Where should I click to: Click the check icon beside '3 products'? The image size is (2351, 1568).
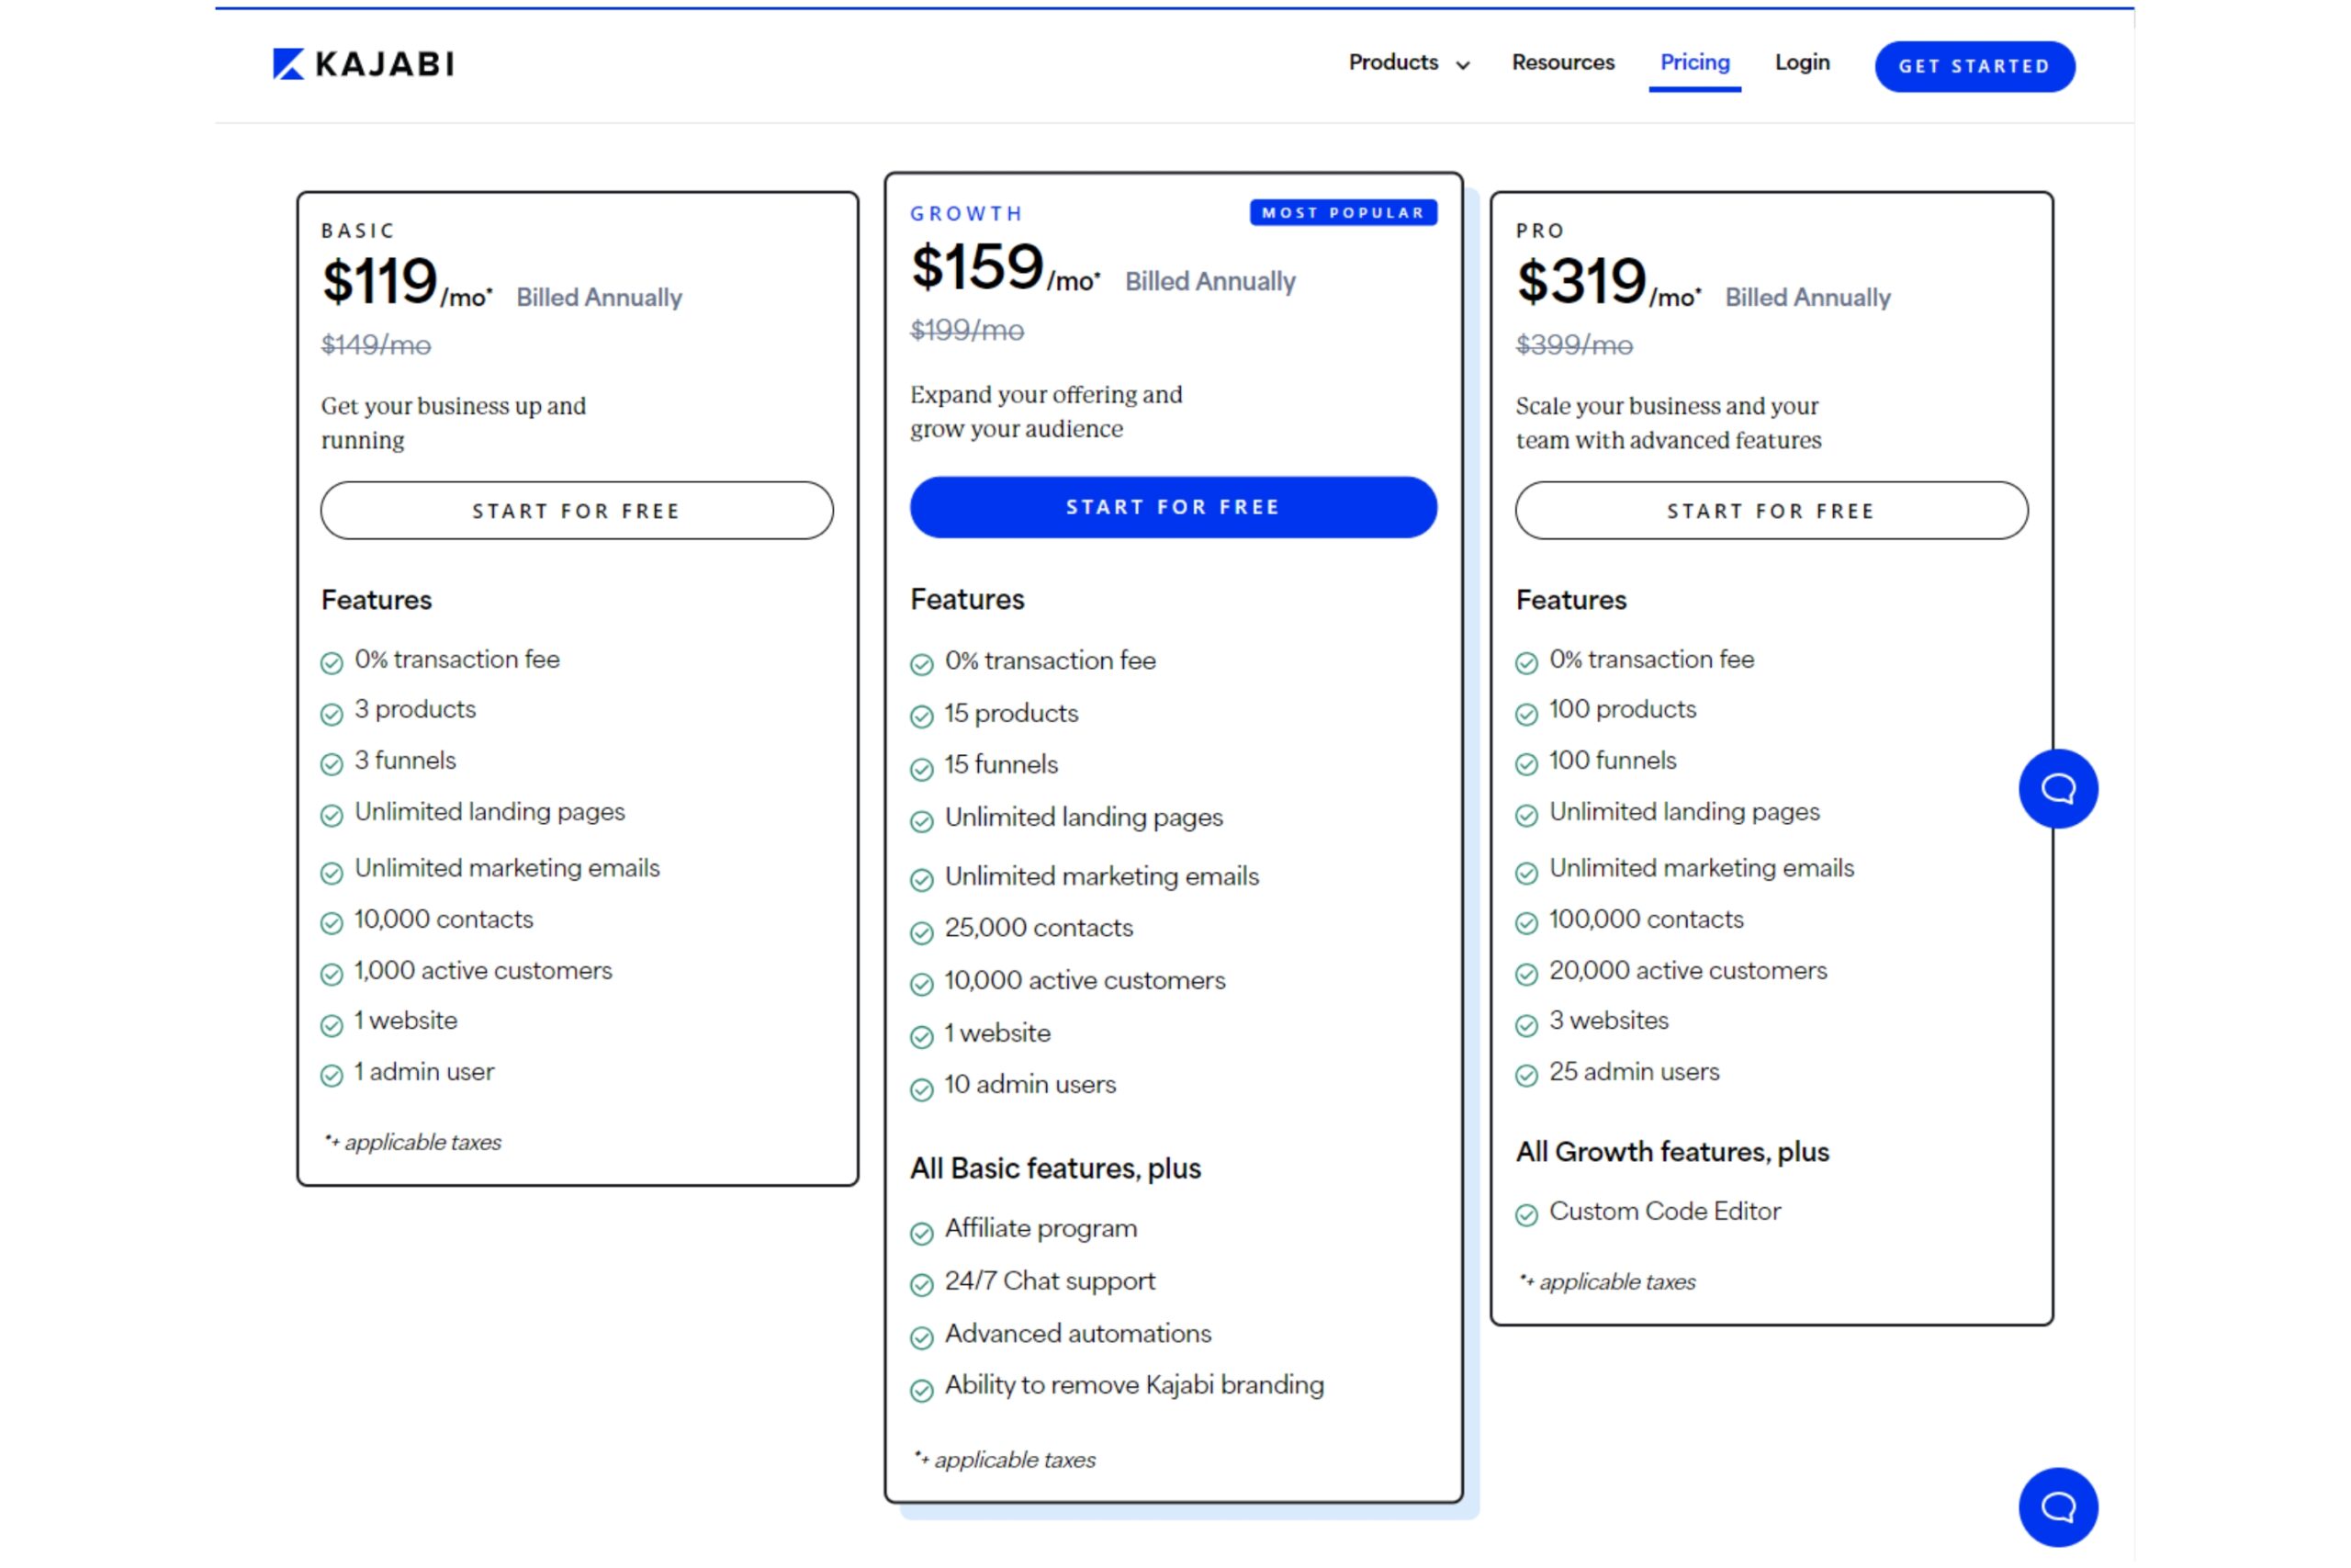coord(331,713)
